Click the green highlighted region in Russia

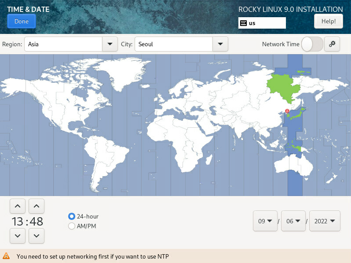(x=283, y=87)
